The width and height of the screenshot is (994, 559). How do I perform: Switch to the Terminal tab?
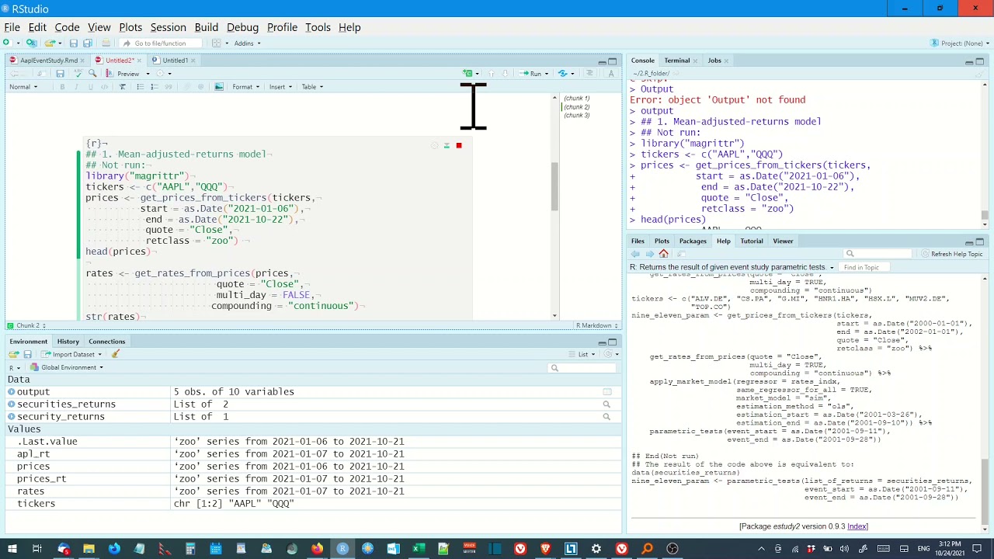[x=676, y=61]
